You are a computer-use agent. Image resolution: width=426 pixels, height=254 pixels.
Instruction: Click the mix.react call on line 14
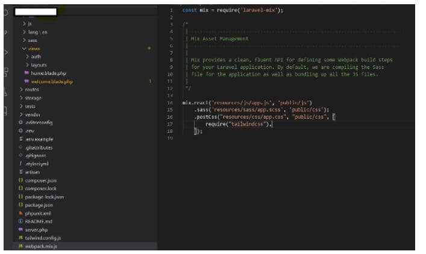pos(195,103)
